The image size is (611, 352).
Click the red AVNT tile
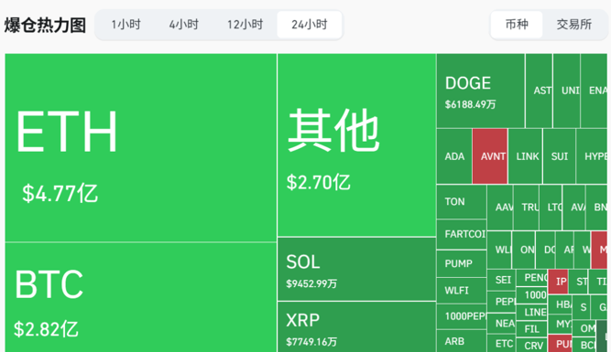click(x=490, y=156)
